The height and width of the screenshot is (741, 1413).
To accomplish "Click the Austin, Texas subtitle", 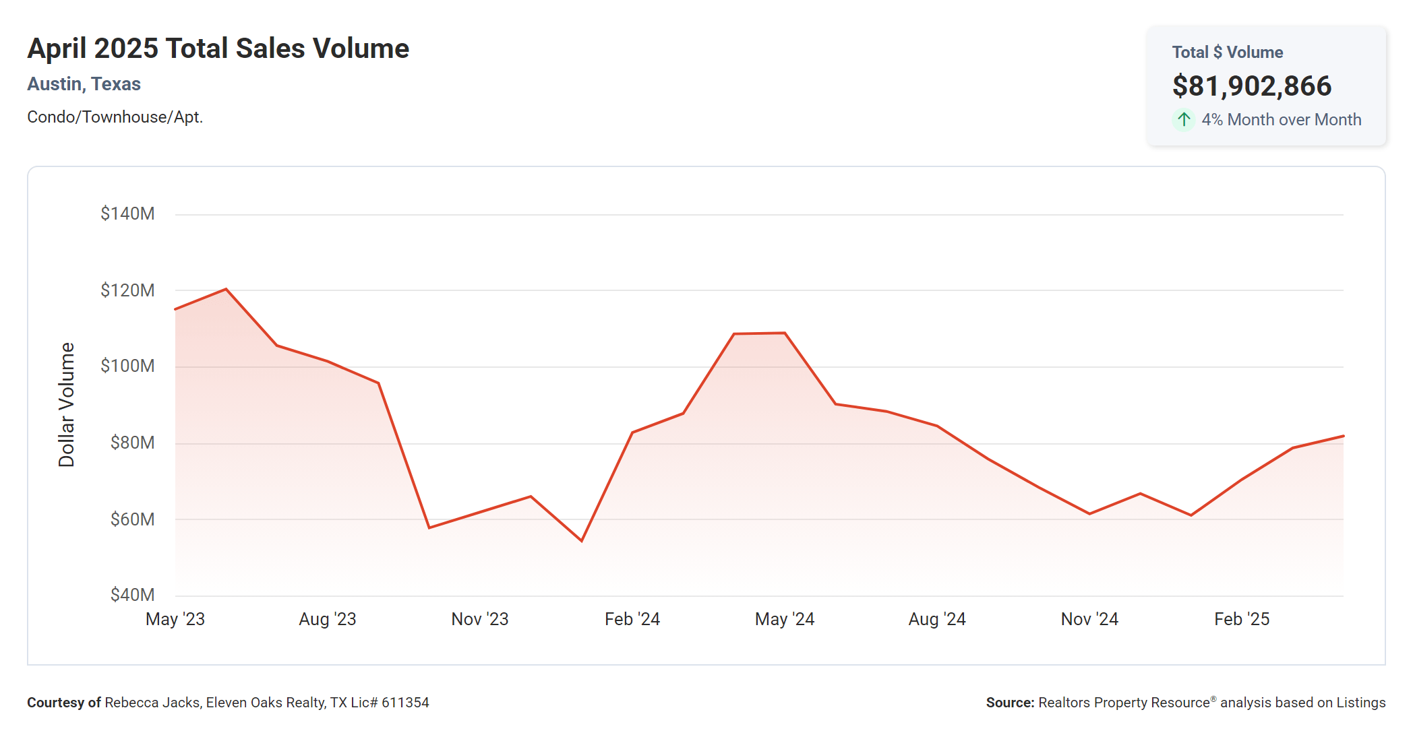I will coord(84,84).
